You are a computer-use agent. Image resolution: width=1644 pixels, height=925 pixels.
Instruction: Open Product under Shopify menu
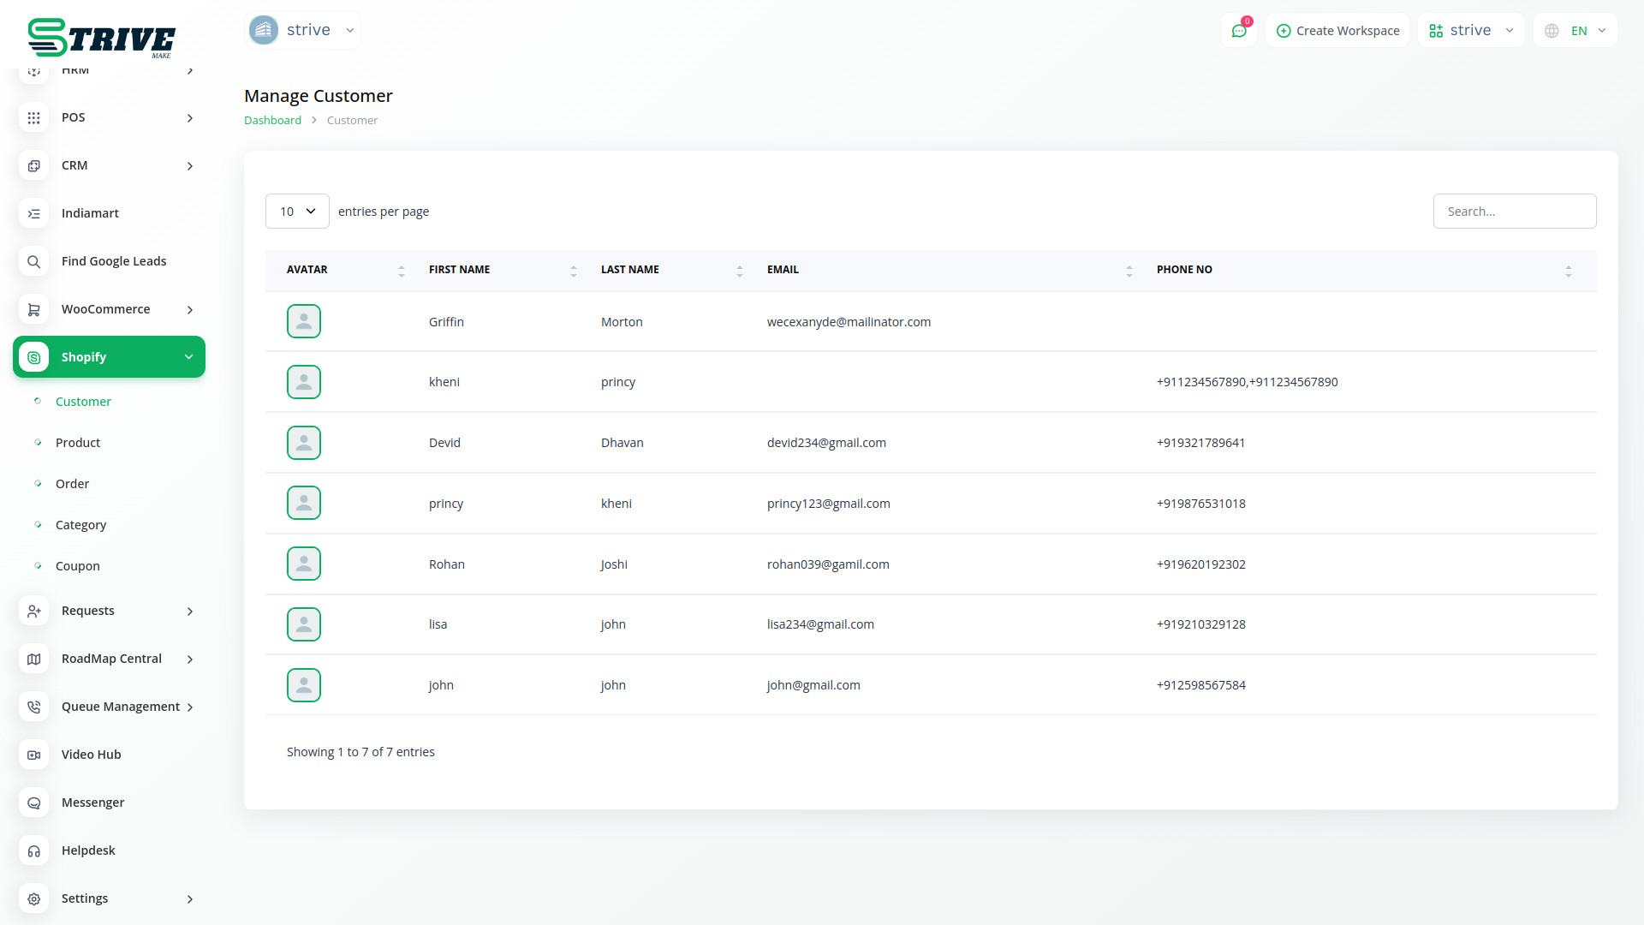click(x=78, y=443)
